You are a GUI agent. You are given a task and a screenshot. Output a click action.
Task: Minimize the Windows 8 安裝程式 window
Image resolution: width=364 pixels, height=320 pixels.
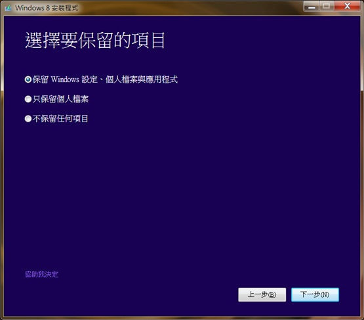pos(312,6)
